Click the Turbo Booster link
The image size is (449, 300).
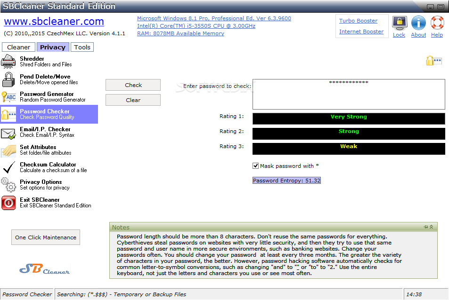(x=358, y=21)
